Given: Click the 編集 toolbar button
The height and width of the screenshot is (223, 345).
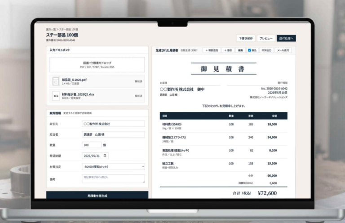Looking at the screenshot, I should click(240, 50).
